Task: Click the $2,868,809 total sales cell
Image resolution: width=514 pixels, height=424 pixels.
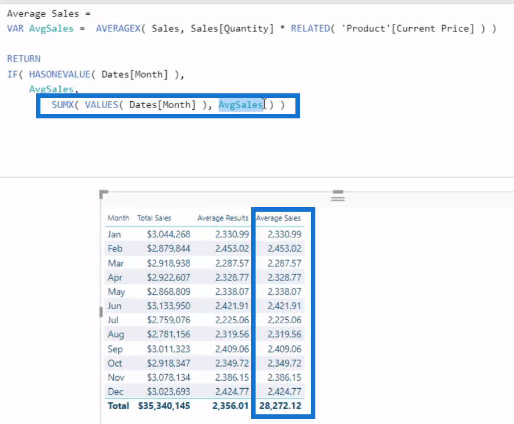Action: click(168, 291)
